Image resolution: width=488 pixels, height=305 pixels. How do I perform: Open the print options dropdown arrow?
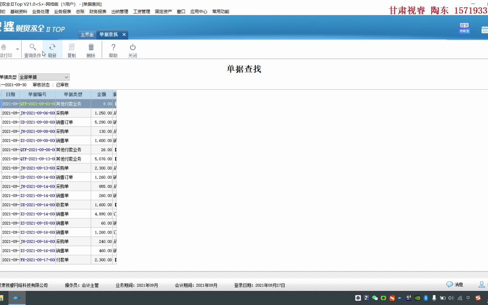18,49
